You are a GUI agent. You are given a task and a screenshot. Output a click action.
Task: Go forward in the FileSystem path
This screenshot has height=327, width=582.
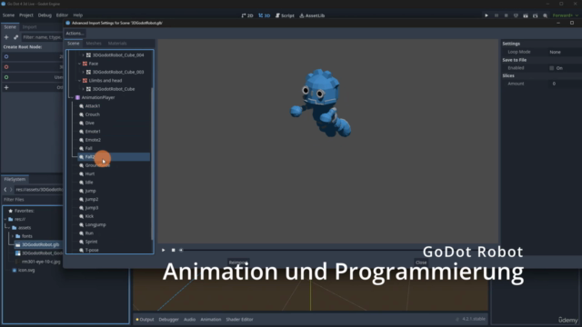point(11,190)
